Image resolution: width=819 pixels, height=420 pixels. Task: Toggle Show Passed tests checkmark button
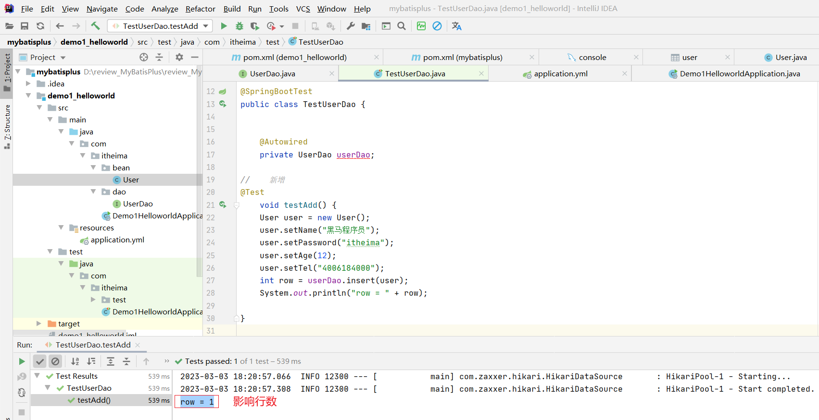[x=40, y=361]
